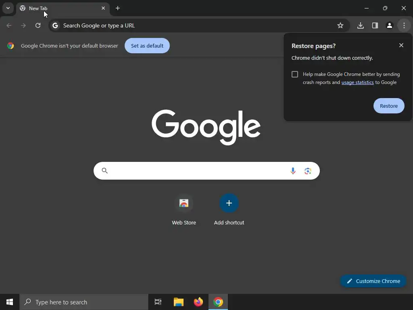Click Set as default button

tap(147, 46)
